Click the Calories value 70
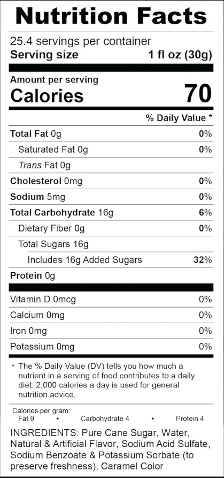Screen dimensions: 224x478 [198, 94]
